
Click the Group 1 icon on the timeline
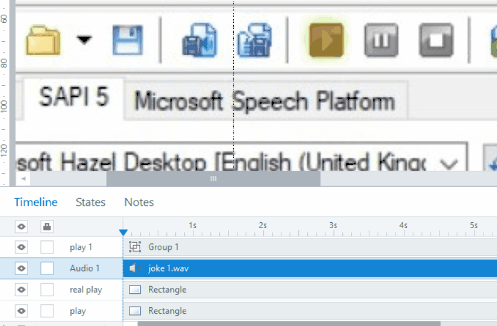tap(135, 247)
